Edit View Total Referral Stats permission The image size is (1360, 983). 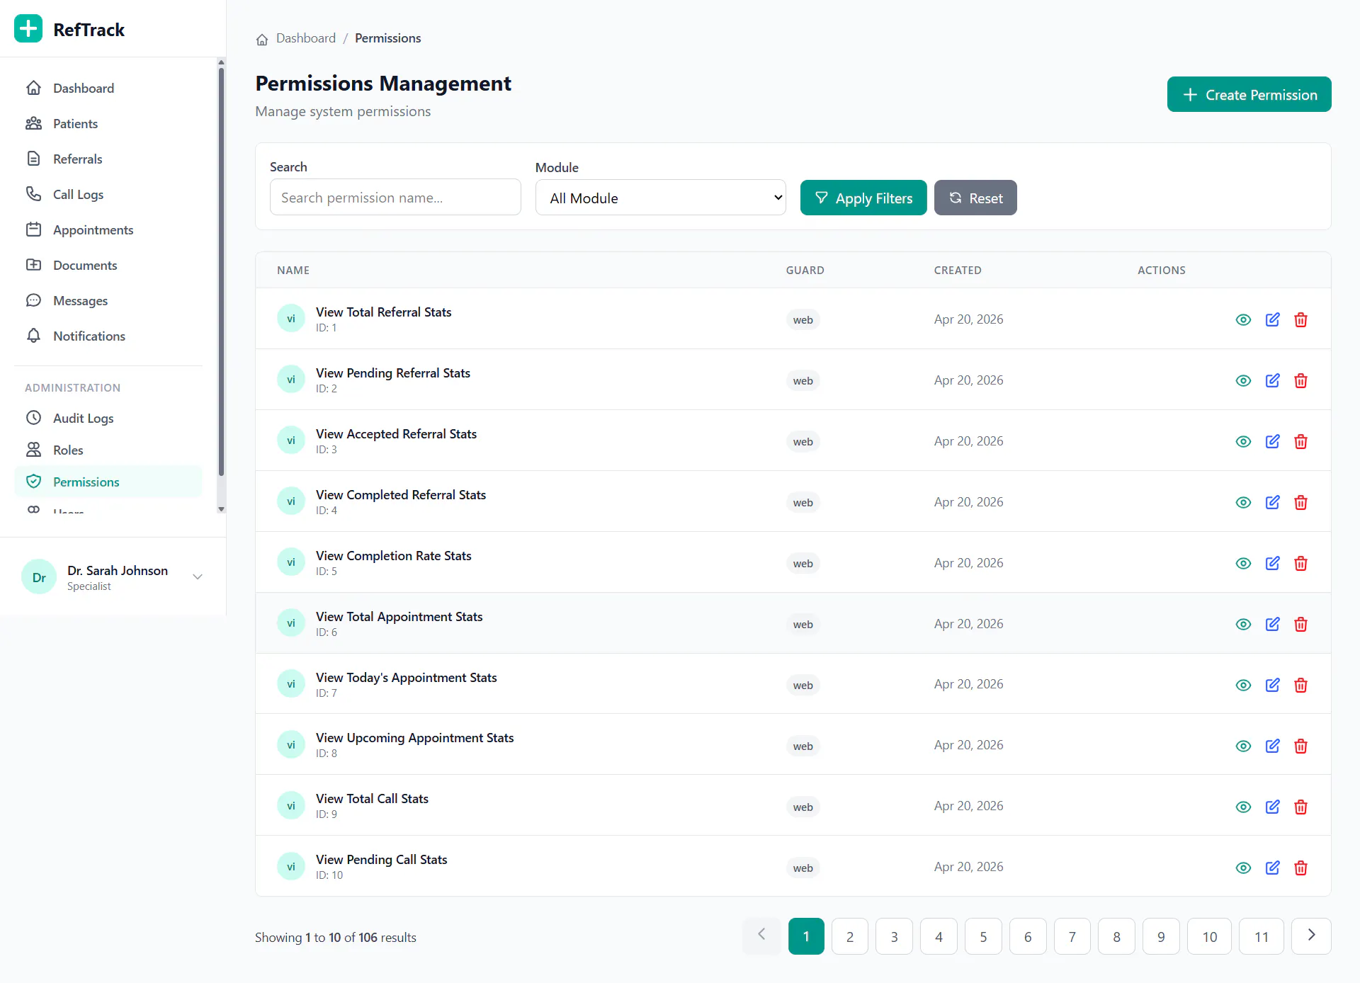1272,319
